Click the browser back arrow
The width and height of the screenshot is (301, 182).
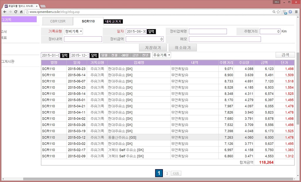coord(4,12)
